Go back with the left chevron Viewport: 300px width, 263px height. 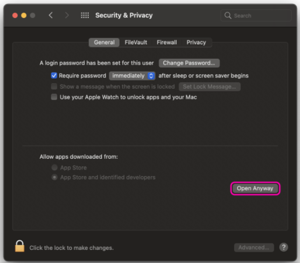pos(51,16)
